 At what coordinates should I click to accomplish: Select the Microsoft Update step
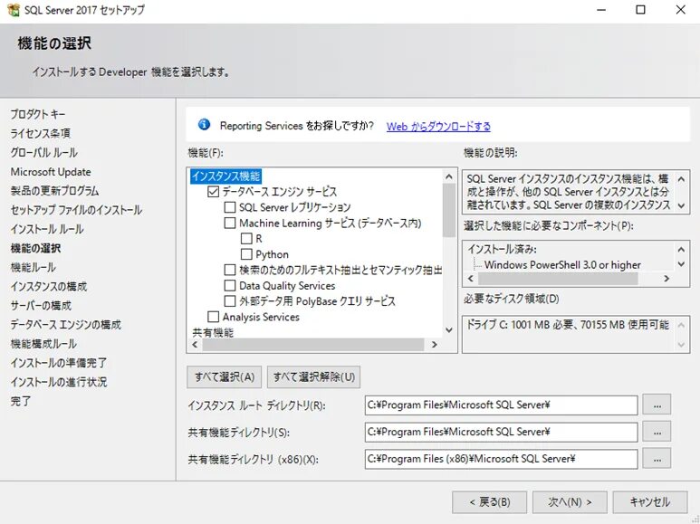point(51,172)
